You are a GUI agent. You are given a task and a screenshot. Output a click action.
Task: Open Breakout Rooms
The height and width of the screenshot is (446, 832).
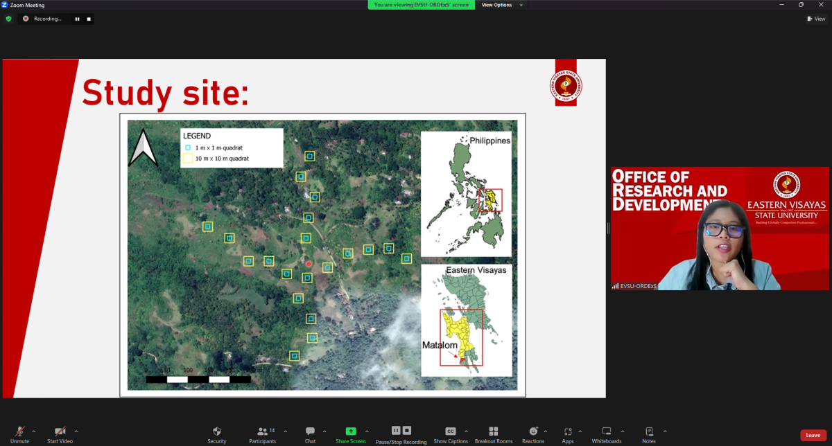pos(493,431)
